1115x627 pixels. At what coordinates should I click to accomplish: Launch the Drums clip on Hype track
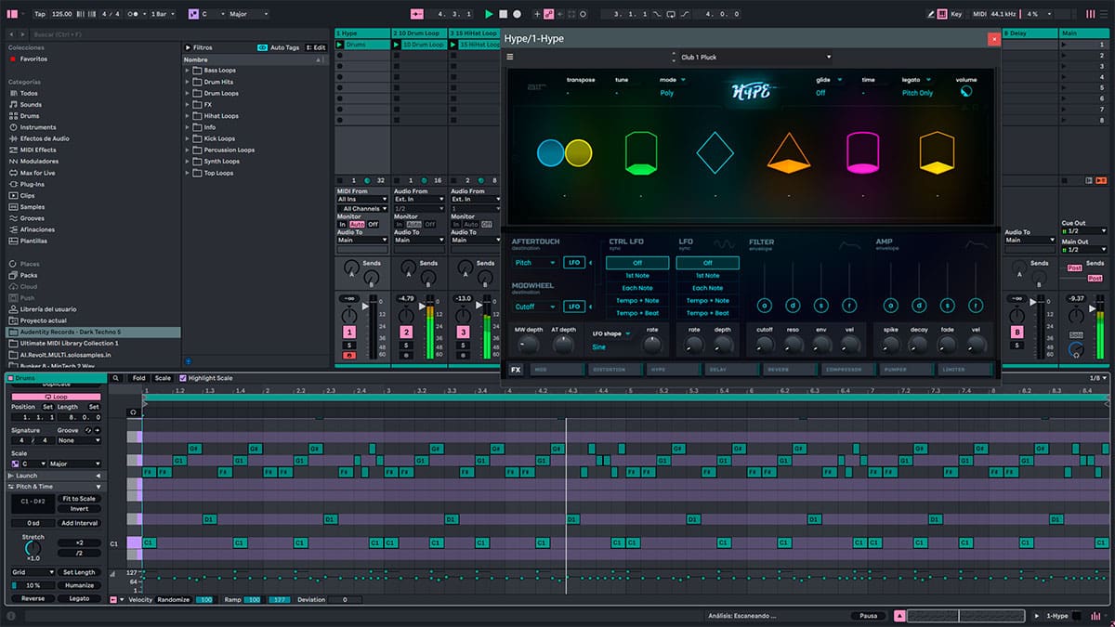coord(339,45)
